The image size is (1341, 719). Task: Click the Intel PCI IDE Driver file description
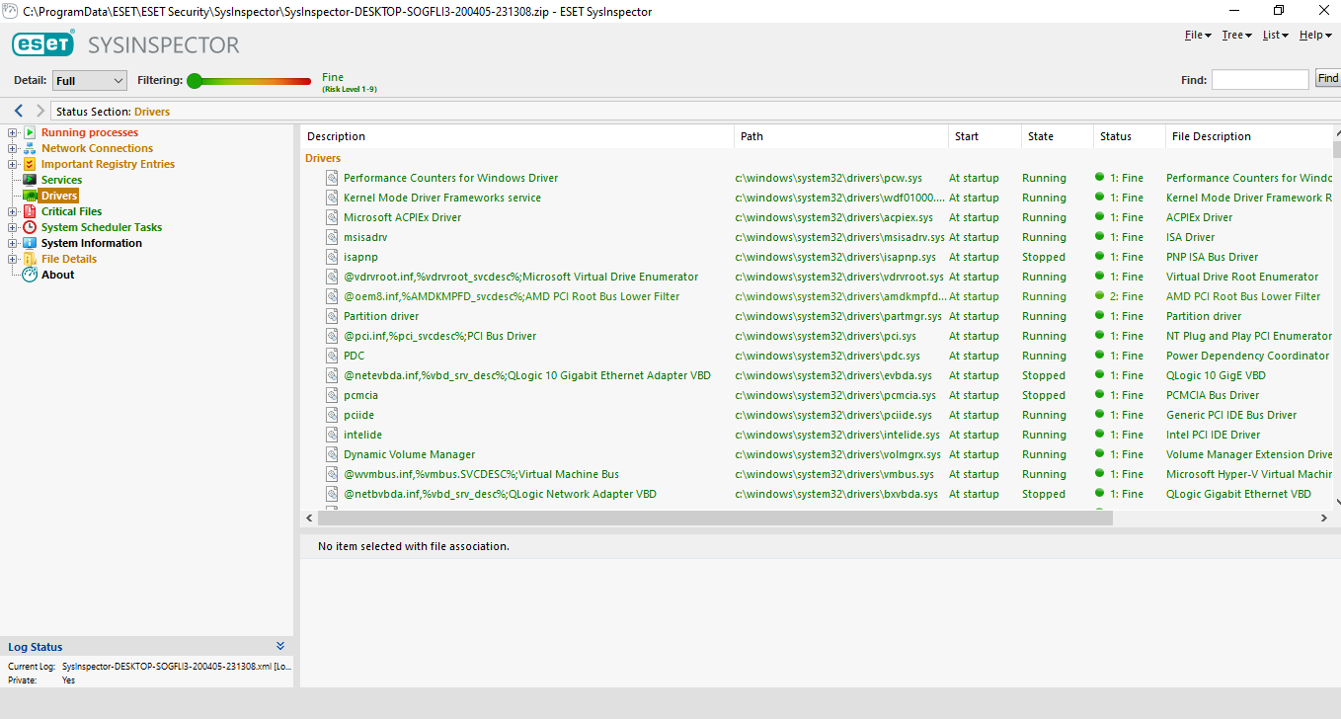pos(1214,435)
